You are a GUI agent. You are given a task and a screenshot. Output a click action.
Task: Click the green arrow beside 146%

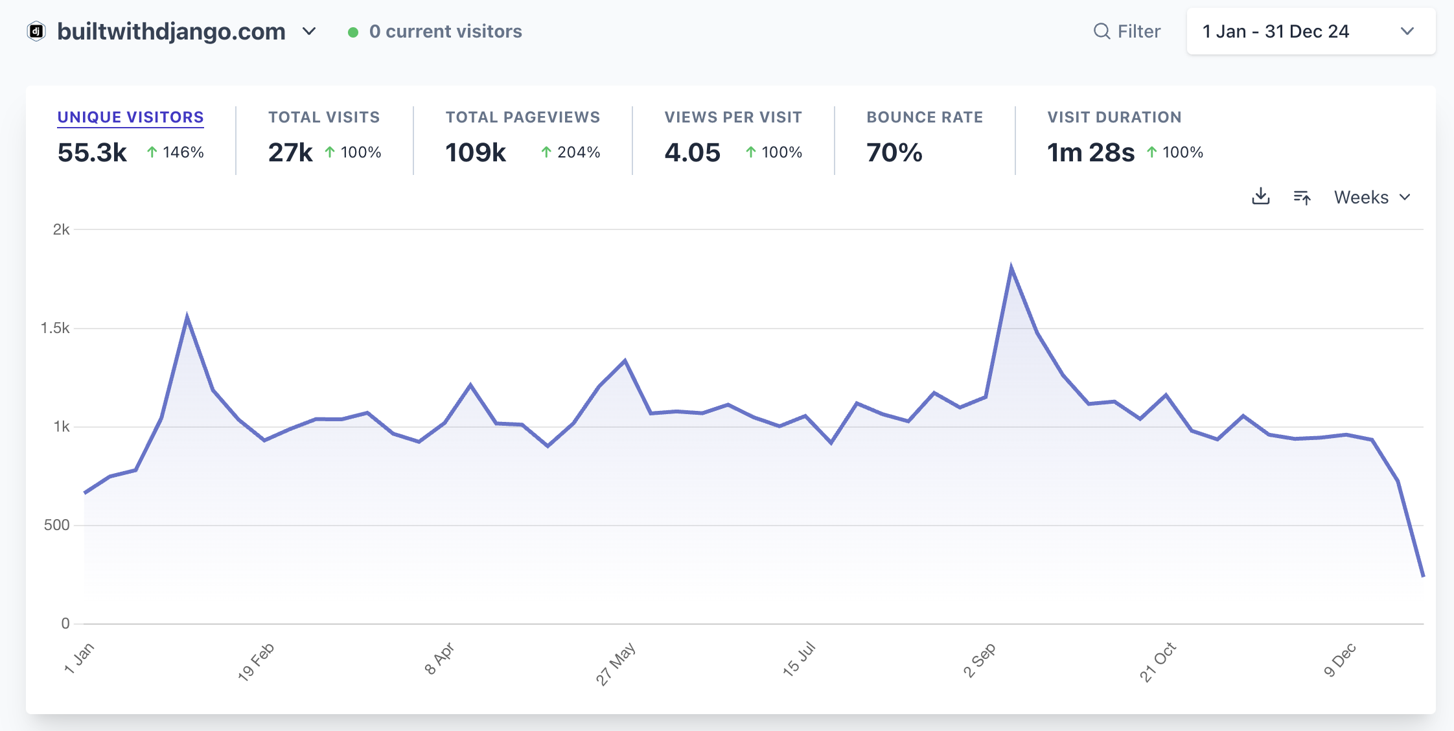pos(152,152)
